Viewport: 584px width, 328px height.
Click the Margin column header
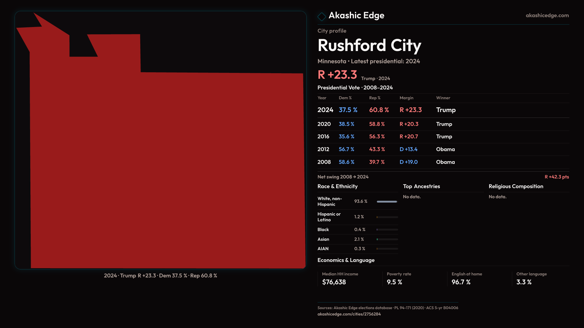click(x=406, y=98)
